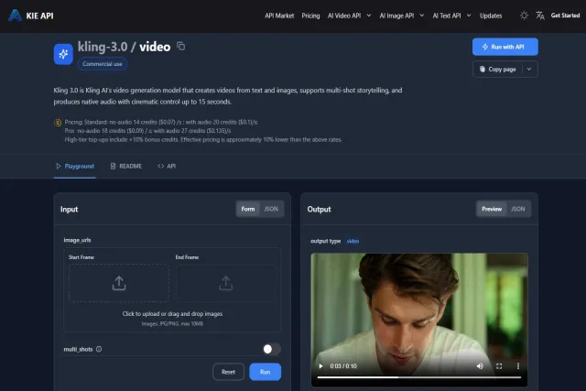Select the README tab
The height and width of the screenshot is (391, 586).
pos(126,166)
